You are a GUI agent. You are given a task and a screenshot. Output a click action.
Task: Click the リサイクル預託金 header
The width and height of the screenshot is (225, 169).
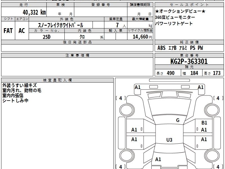(x=140, y=30)
